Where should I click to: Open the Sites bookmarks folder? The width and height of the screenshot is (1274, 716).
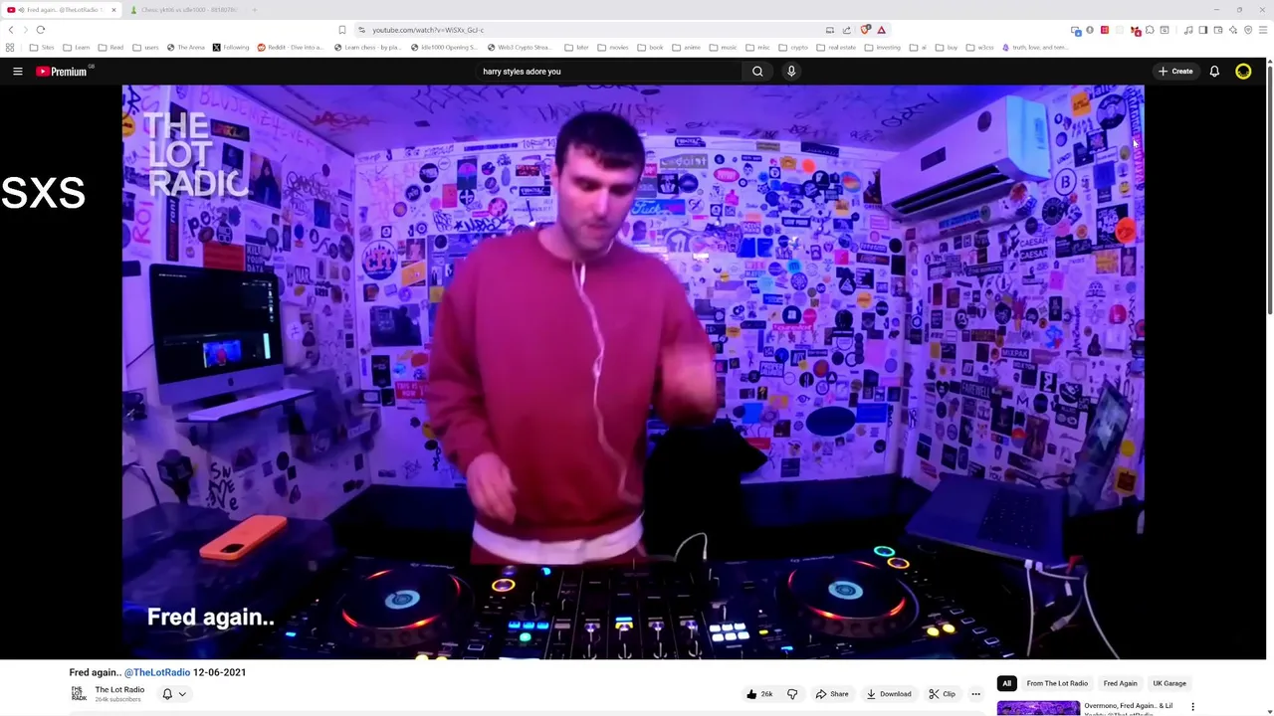tap(43, 48)
